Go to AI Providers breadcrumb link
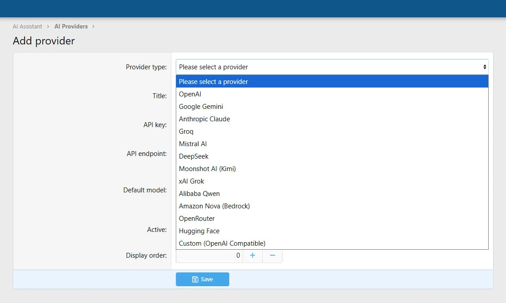This screenshot has width=506, height=303. point(71,27)
